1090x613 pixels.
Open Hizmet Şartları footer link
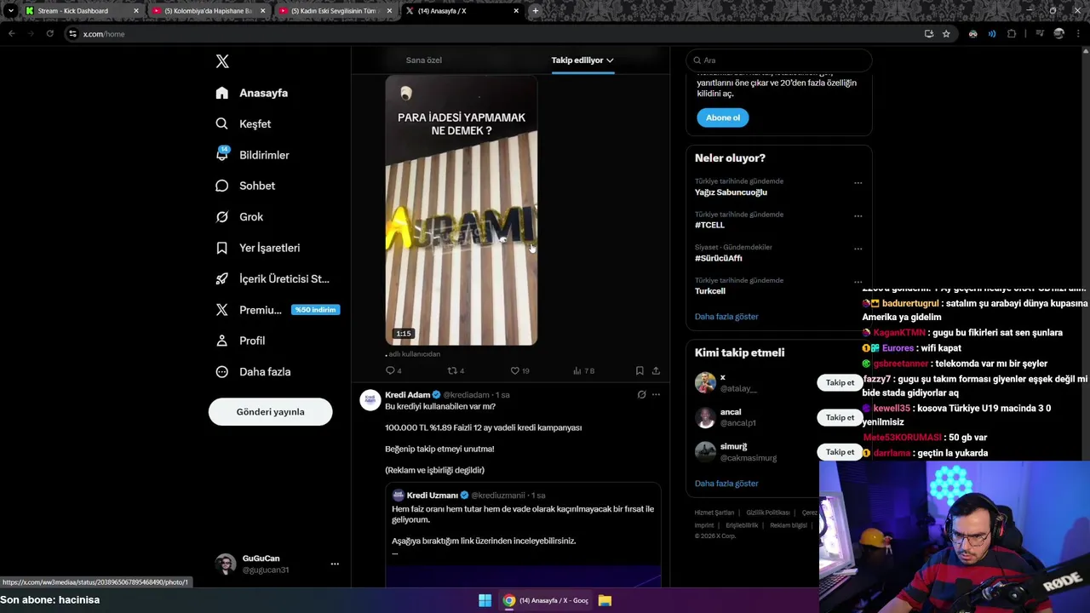click(x=714, y=513)
